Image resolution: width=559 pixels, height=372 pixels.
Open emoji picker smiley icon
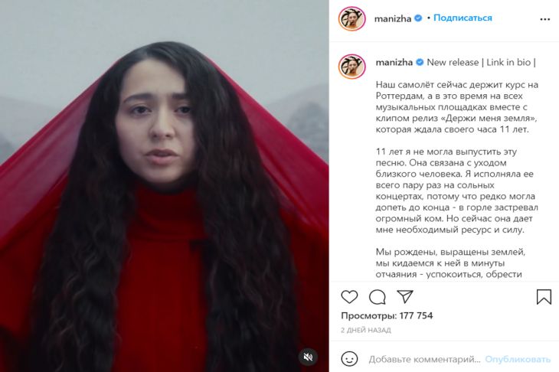pos(349,359)
